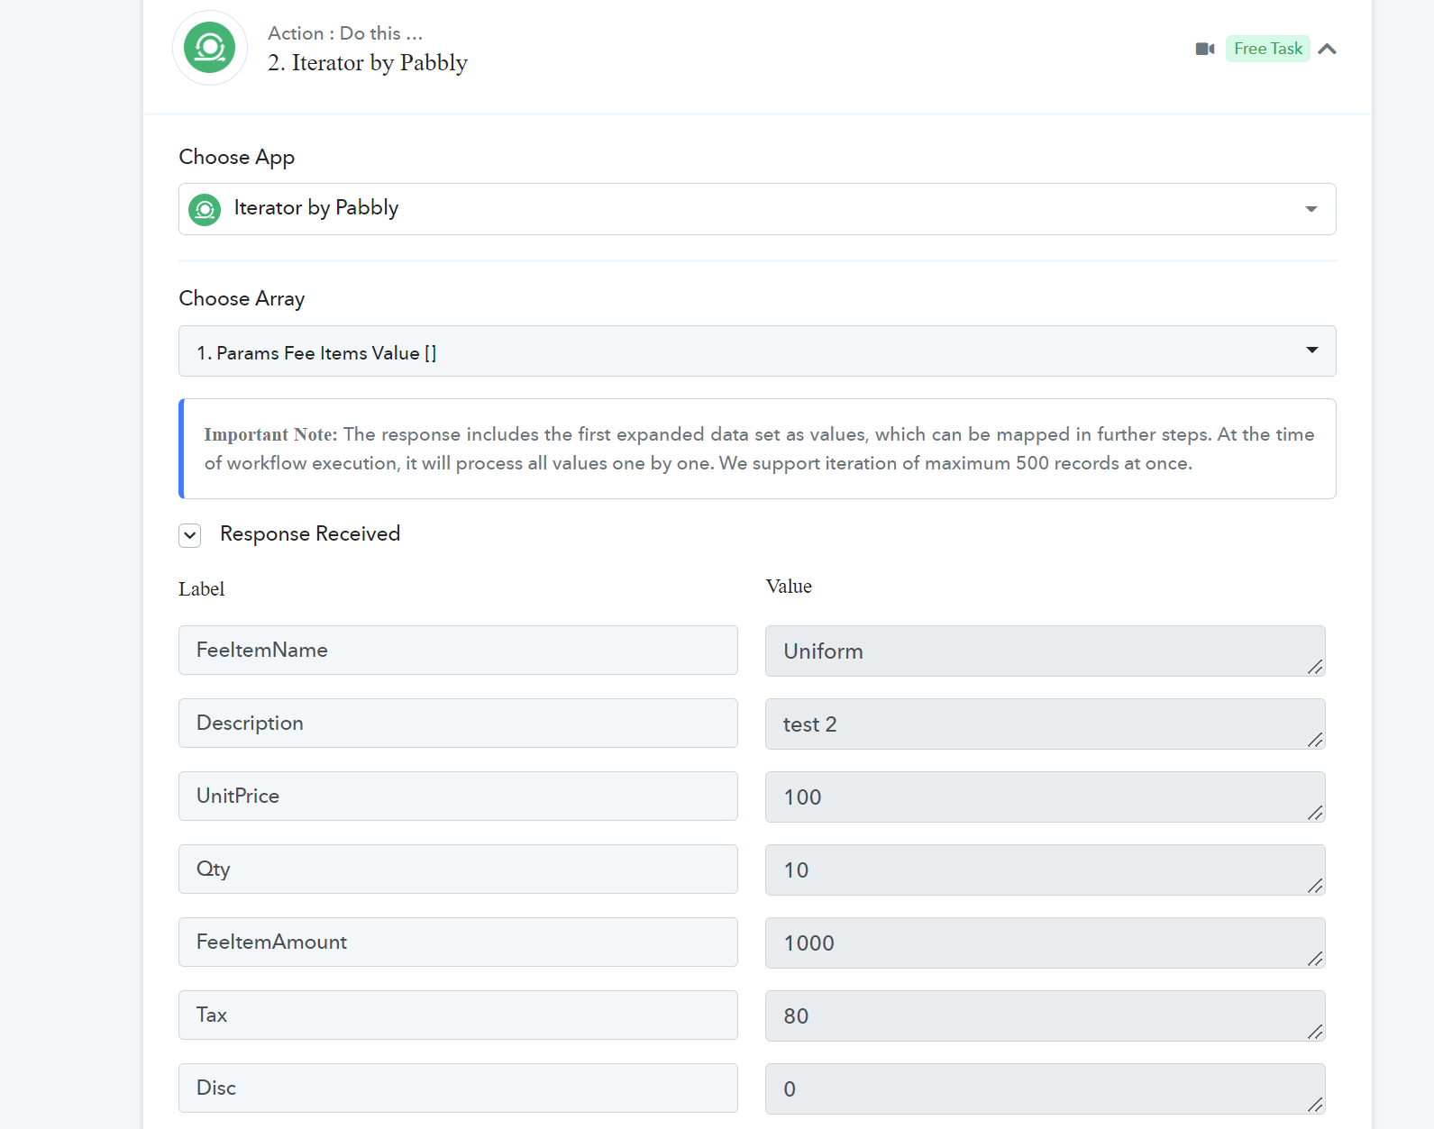Screen dimensions: 1434x1129
Task: Click the FeeItemName label field
Action: click(458, 651)
